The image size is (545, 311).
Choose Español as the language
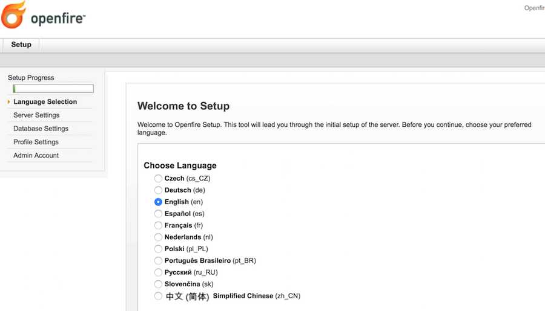pyautogui.click(x=158, y=214)
